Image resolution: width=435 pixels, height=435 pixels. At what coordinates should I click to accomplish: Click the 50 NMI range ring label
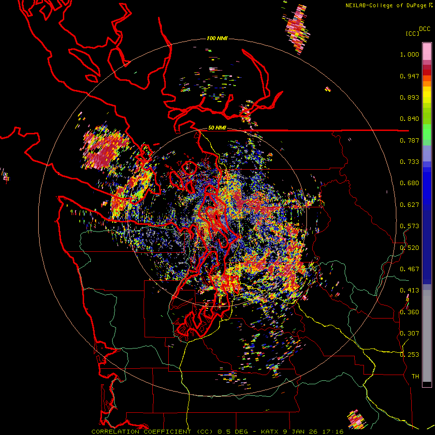point(217,128)
